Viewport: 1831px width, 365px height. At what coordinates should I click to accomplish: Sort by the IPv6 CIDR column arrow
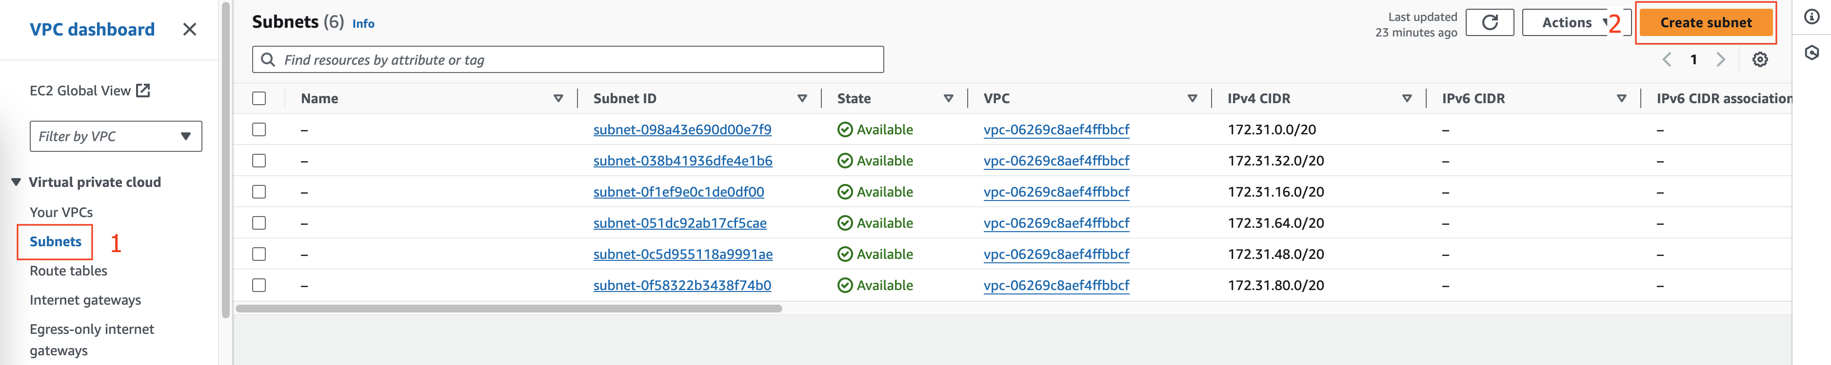(1621, 98)
